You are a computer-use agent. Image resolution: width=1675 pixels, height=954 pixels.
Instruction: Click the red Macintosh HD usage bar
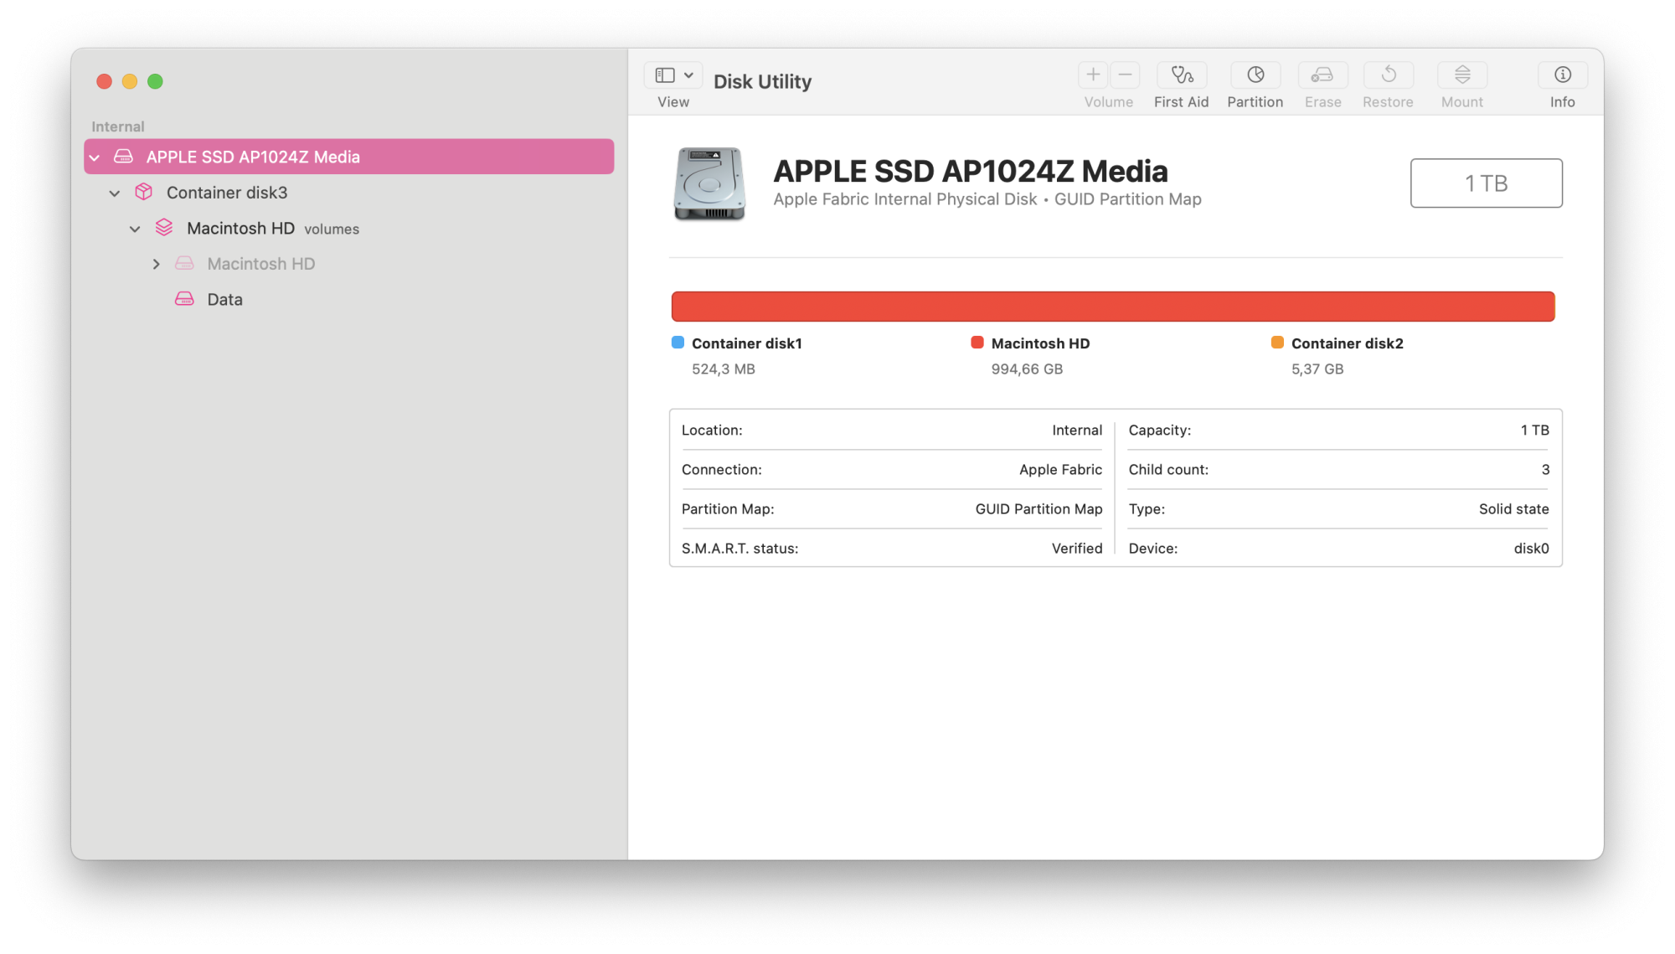click(1112, 307)
